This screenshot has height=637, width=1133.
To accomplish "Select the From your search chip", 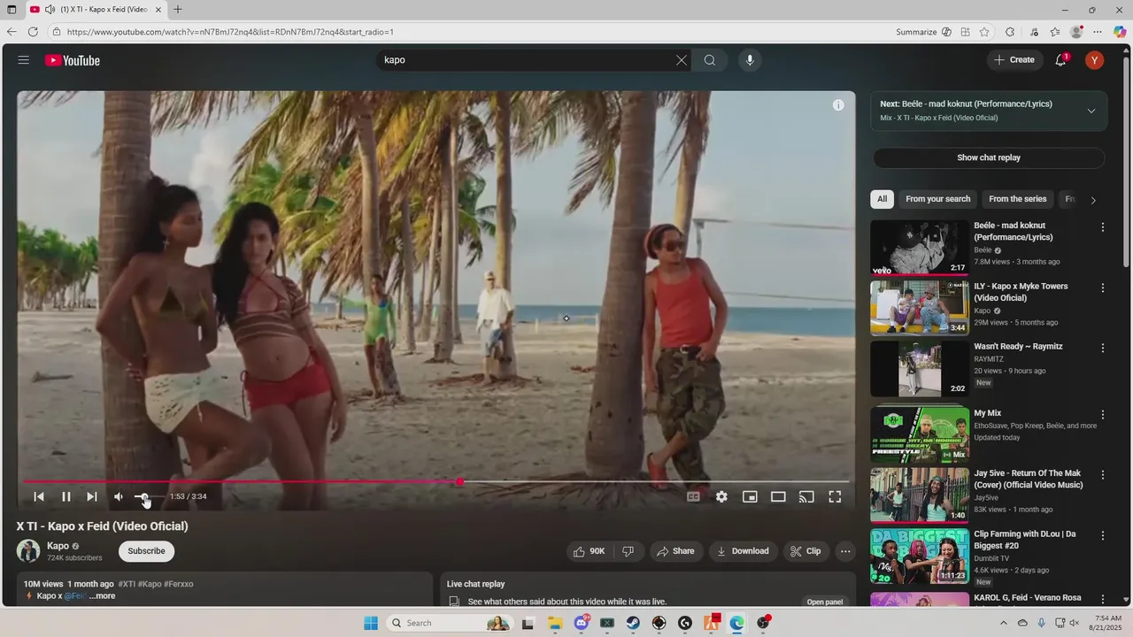I will coord(937,199).
